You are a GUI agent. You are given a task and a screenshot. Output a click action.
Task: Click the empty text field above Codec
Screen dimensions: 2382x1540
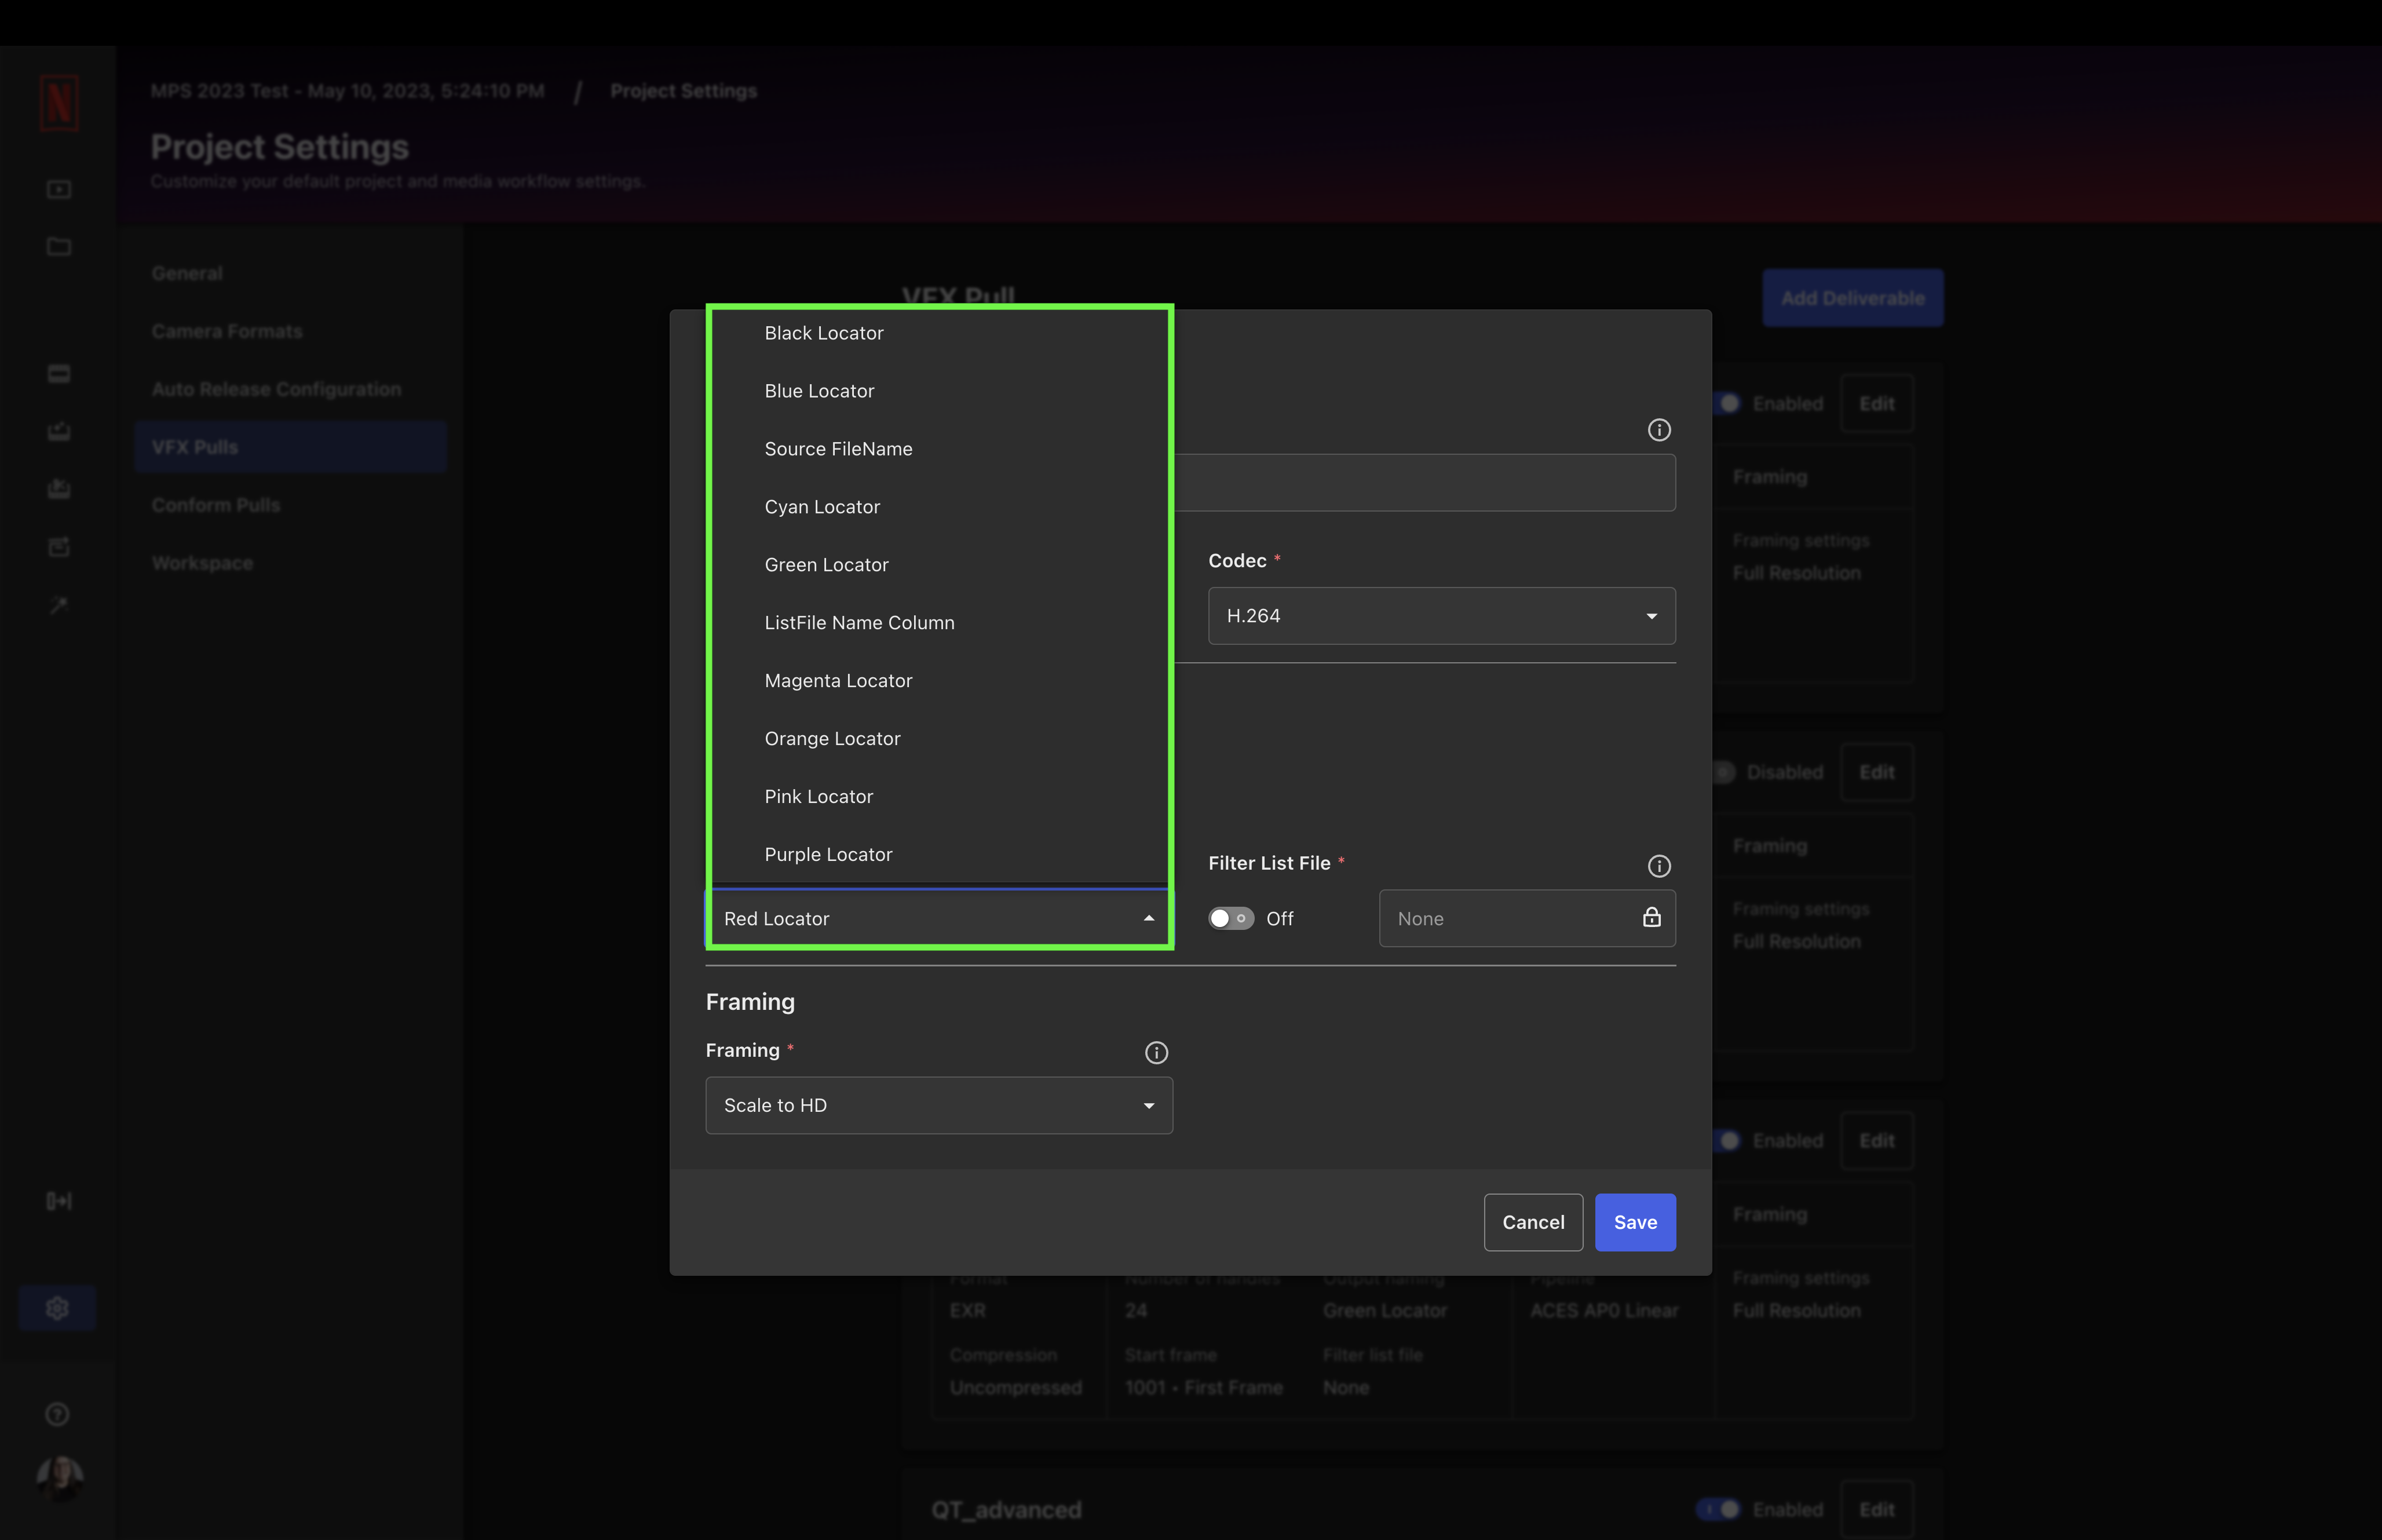[1426, 483]
